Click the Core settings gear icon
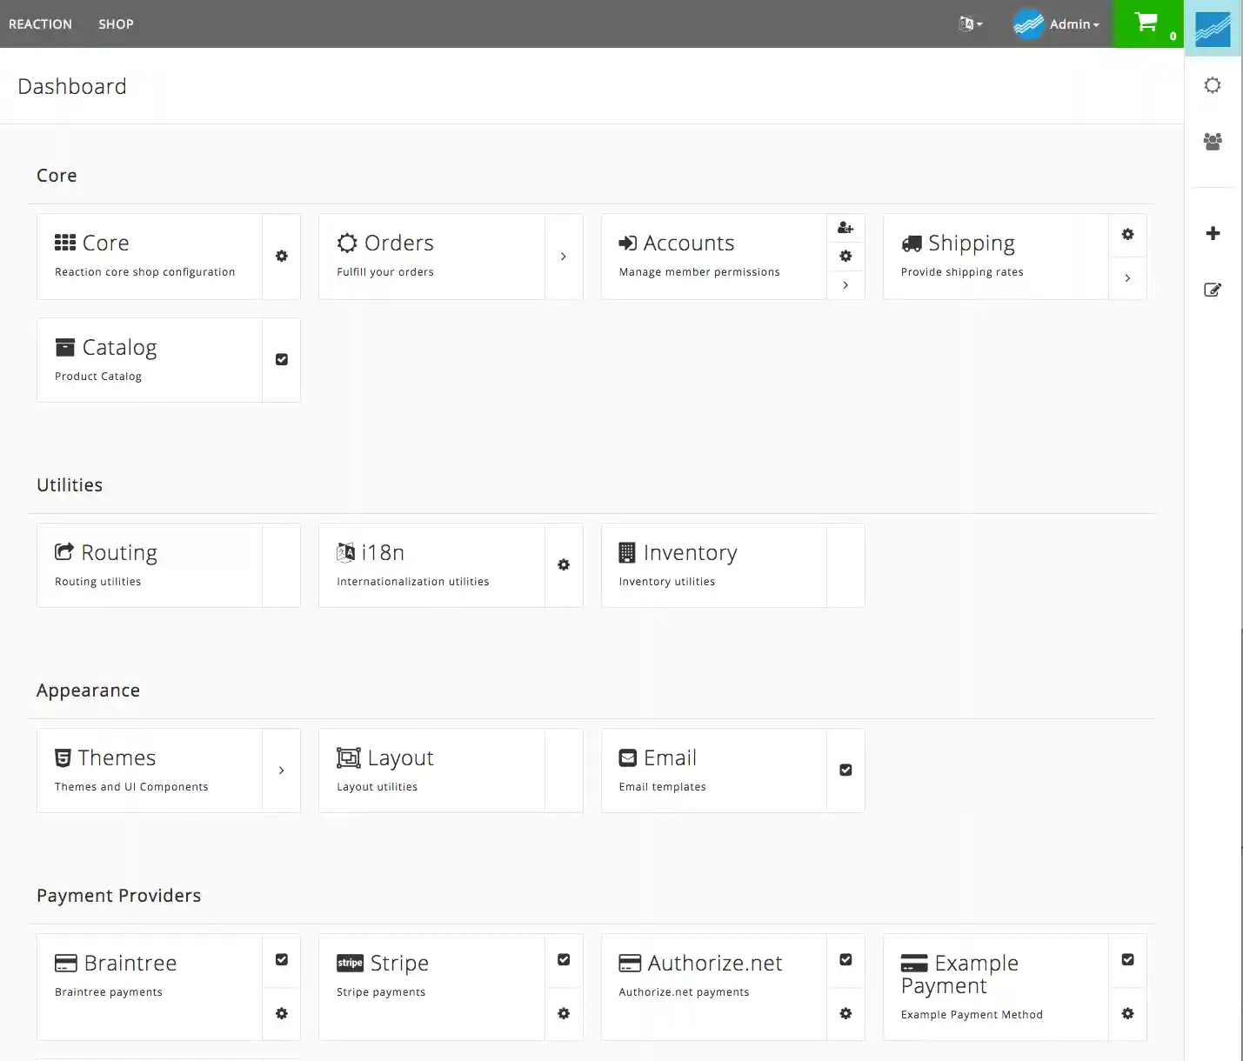The width and height of the screenshot is (1243, 1061). point(281,256)
